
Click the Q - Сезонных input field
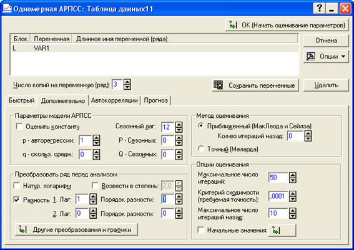[x=167, y=155]
